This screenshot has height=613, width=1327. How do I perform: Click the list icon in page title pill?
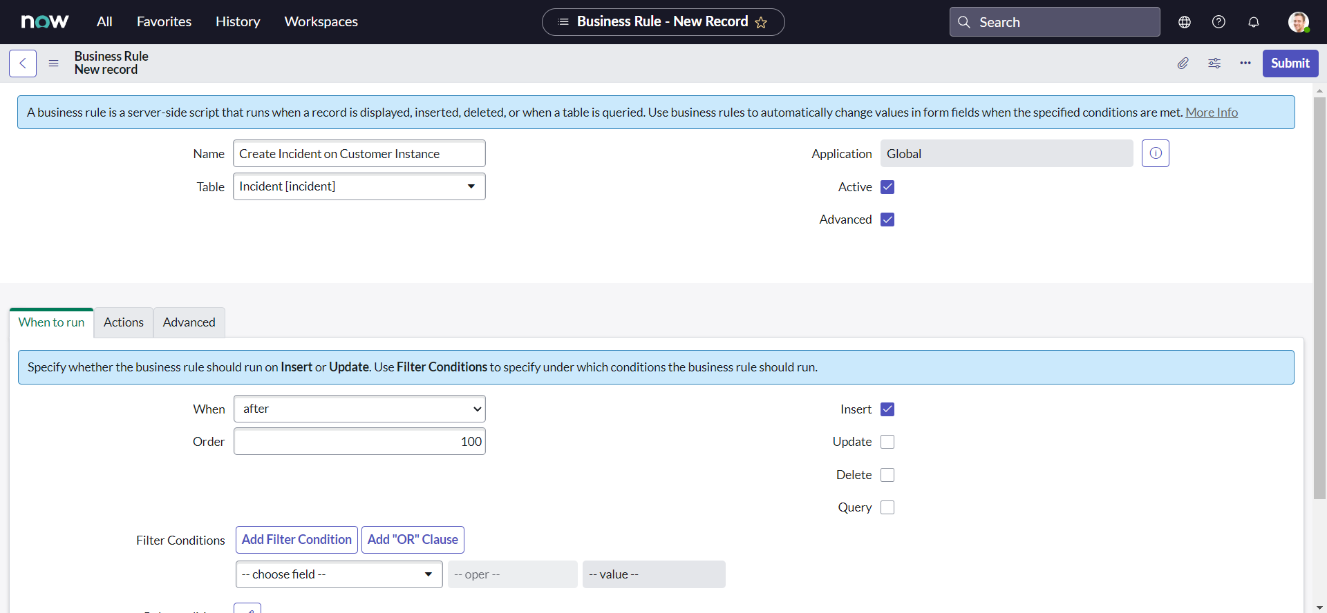[x=563, y=22]
